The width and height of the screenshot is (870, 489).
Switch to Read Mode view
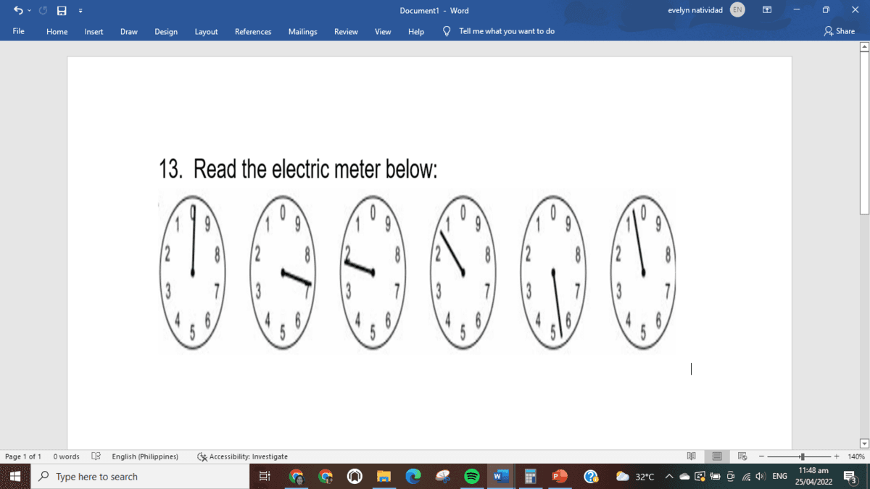pyautogui.click(x=691, y=456)
